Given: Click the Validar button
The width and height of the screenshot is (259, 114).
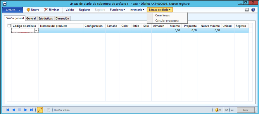Looking at the screenshot, I should [x=70, y=10].
